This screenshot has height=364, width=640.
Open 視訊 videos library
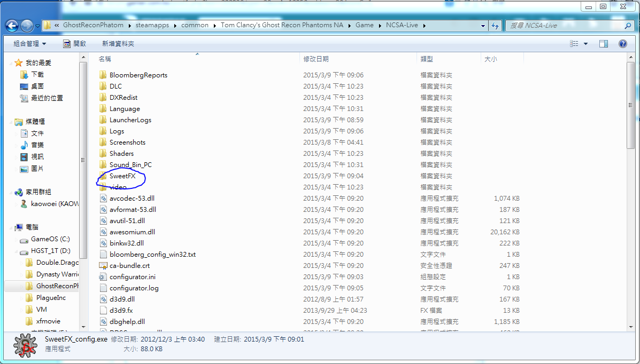tap(37, 156)
